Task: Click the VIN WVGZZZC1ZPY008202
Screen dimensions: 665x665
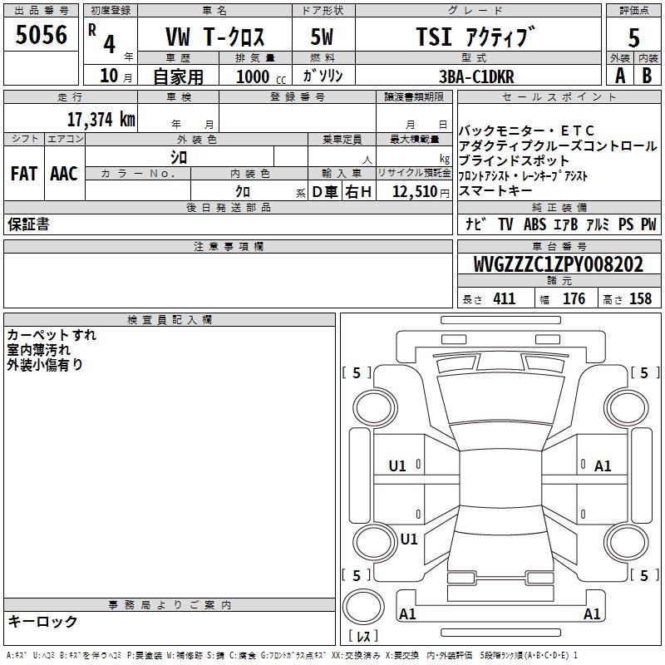Action: [558, 264]
